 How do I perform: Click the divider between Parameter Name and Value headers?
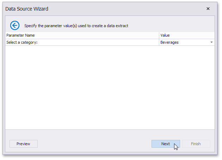pos(159,35)
